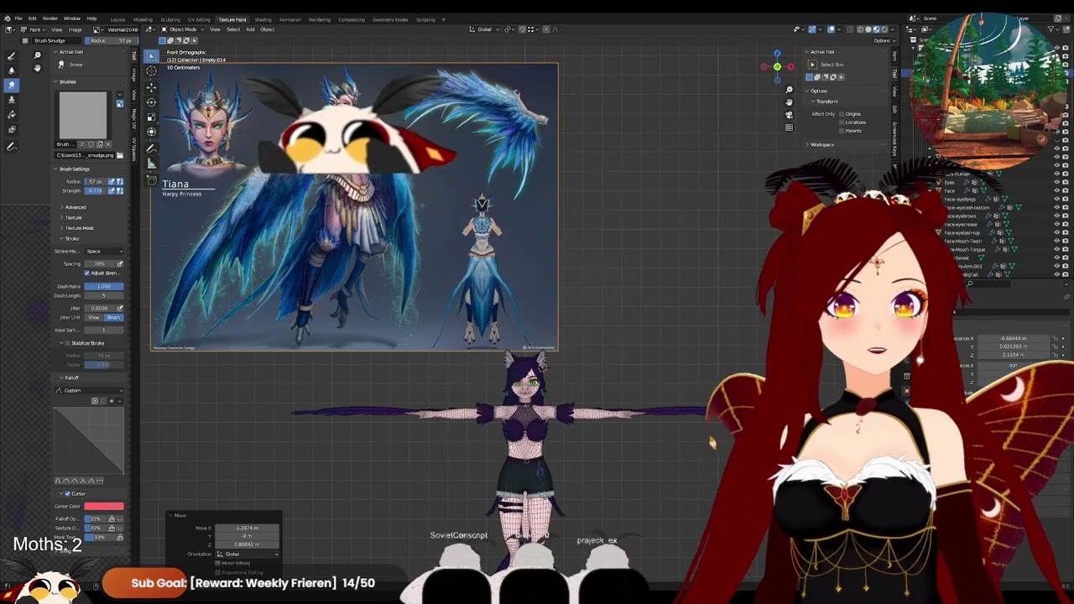
Task: Switch to the UV Editing workspace tab
Action: click(x=199, y=19)
